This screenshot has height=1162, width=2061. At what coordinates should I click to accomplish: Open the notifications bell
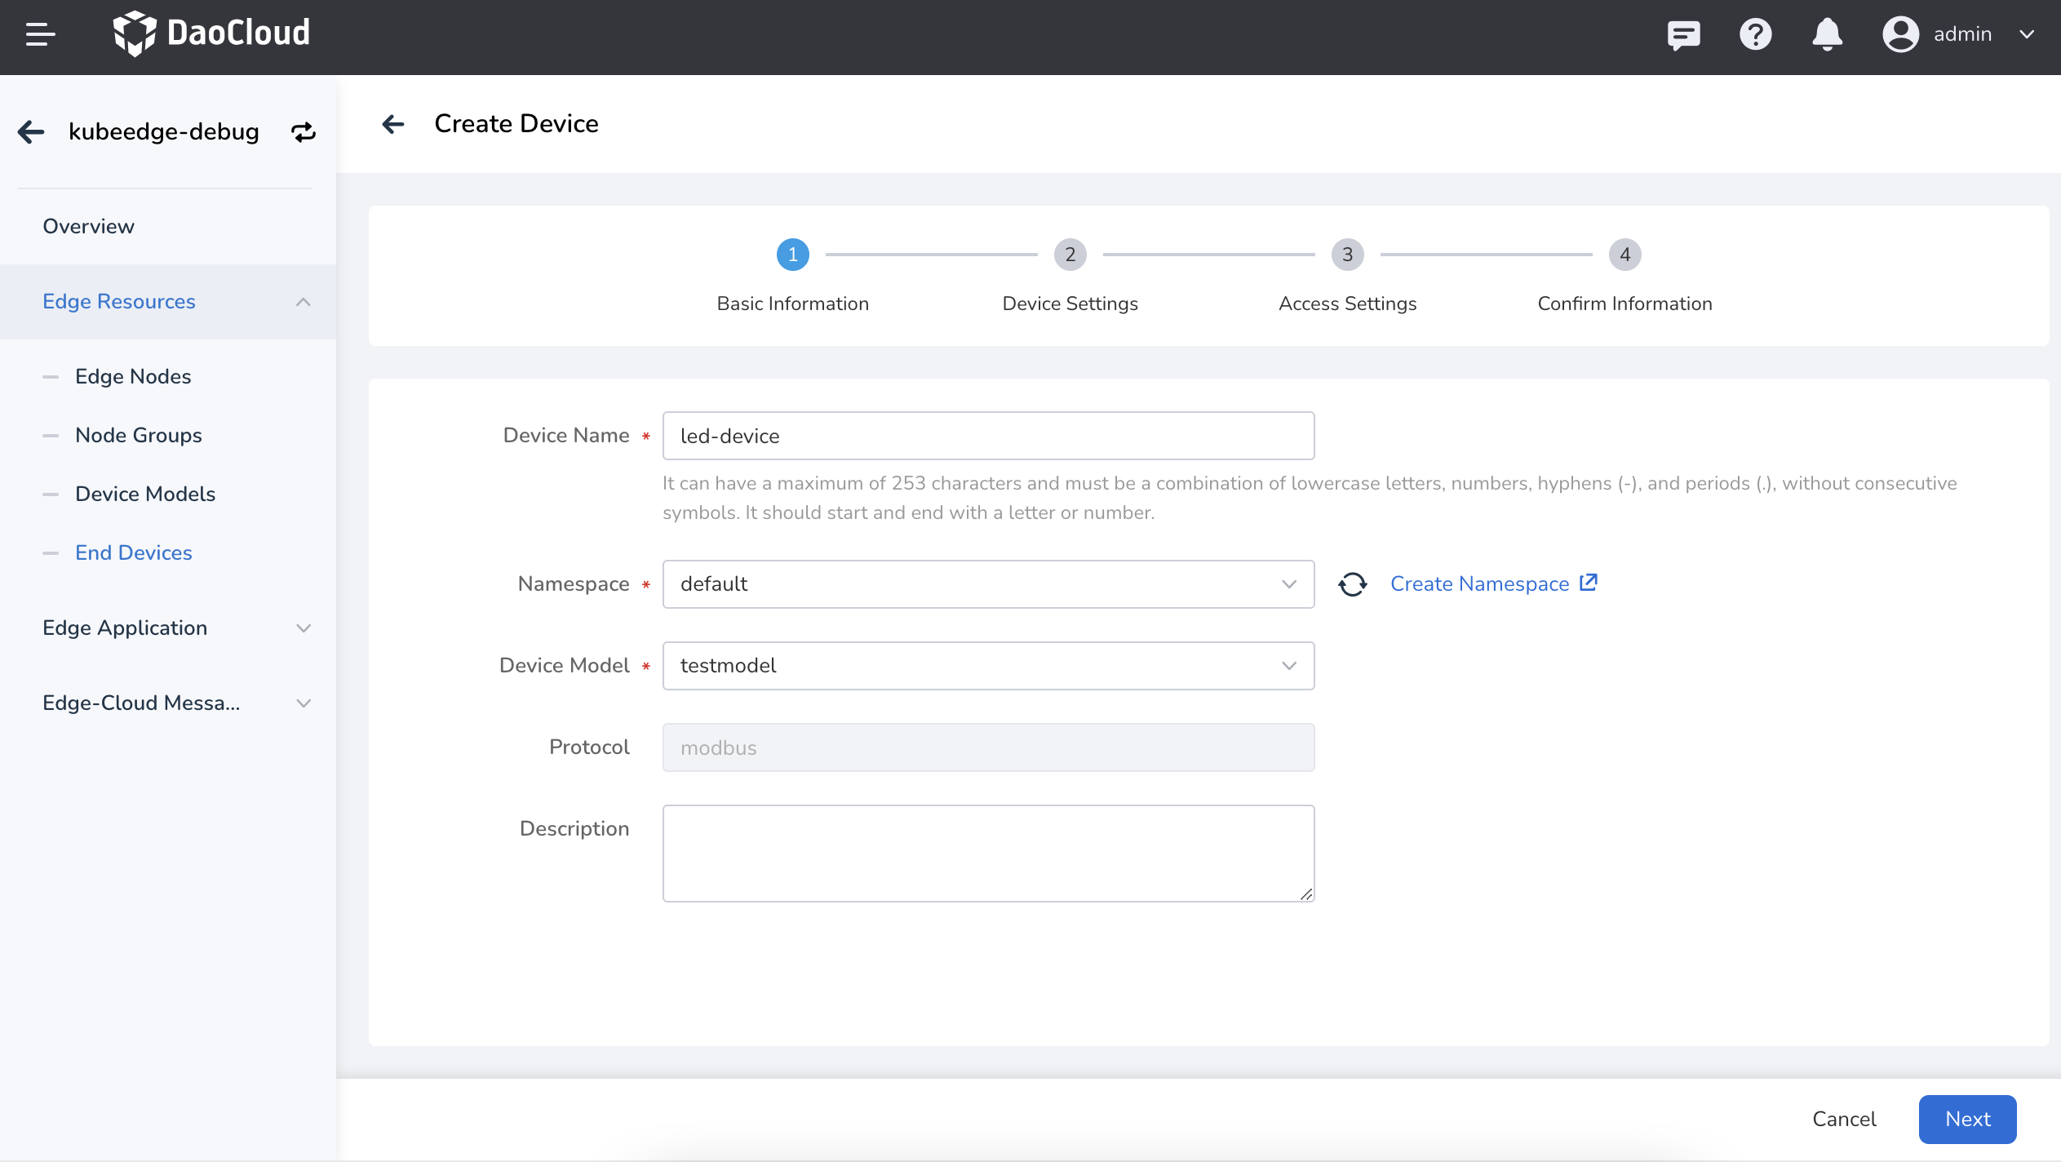(x=1827, y=34)
